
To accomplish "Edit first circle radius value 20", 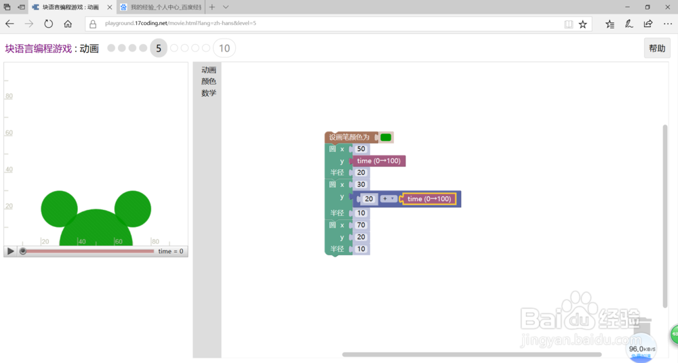I will (x=361, y=173).
